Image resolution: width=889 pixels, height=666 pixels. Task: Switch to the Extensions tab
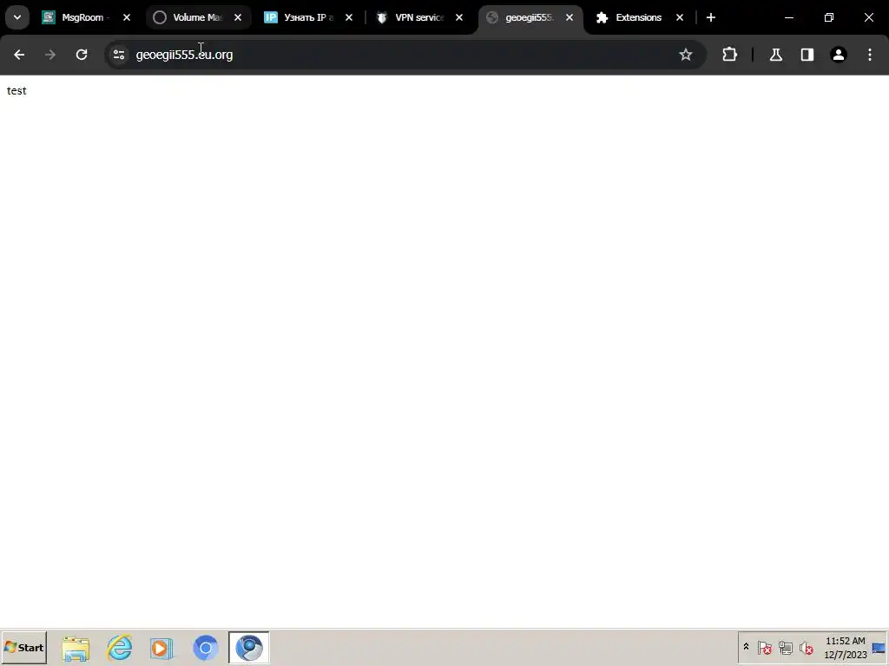click(x=640, y=17)
